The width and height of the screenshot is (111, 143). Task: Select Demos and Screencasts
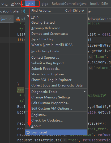tap(56, 34)
